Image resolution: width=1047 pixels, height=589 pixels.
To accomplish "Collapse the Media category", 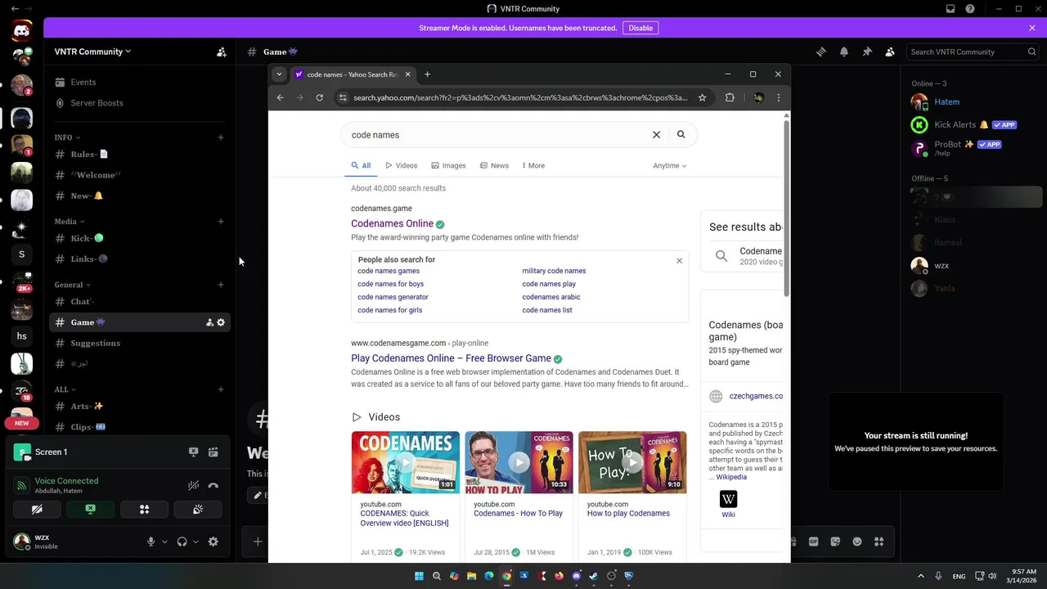I will (x=70, y=222).
